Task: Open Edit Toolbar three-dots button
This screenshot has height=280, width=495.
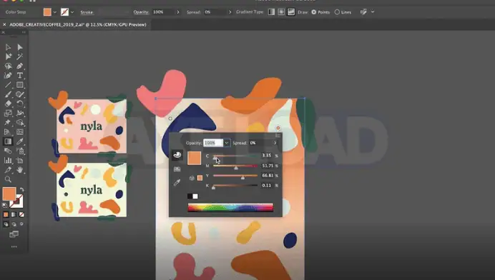Action: (14, 246)
